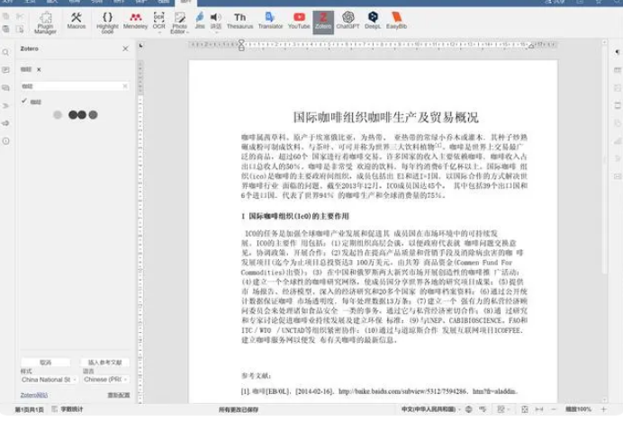
Task: Open the Plugin Manager
Action: point(45,22)
